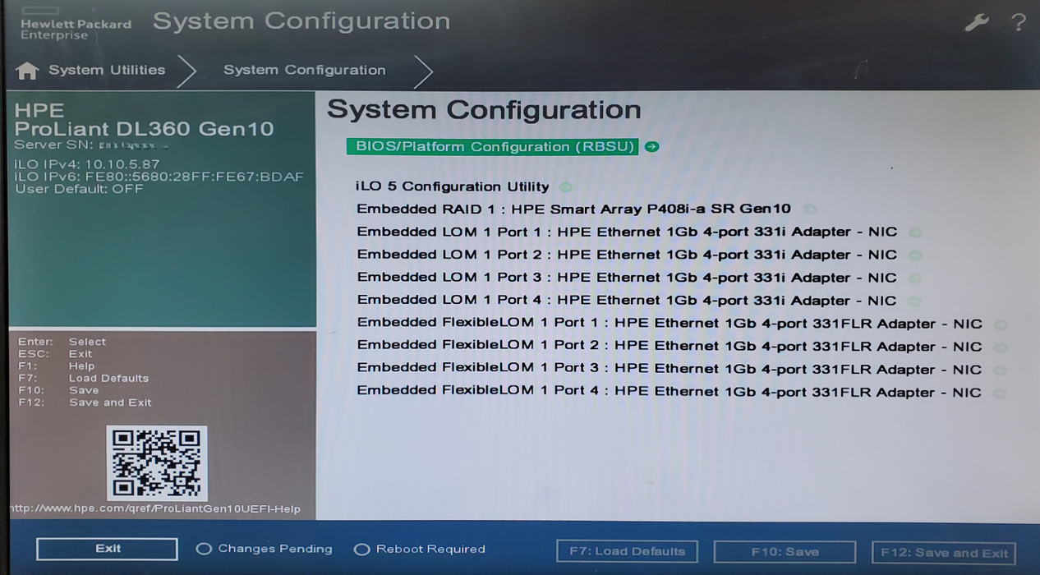Click arrow icon beside Embedded LOM 1 Port 2

pos(915,255)
